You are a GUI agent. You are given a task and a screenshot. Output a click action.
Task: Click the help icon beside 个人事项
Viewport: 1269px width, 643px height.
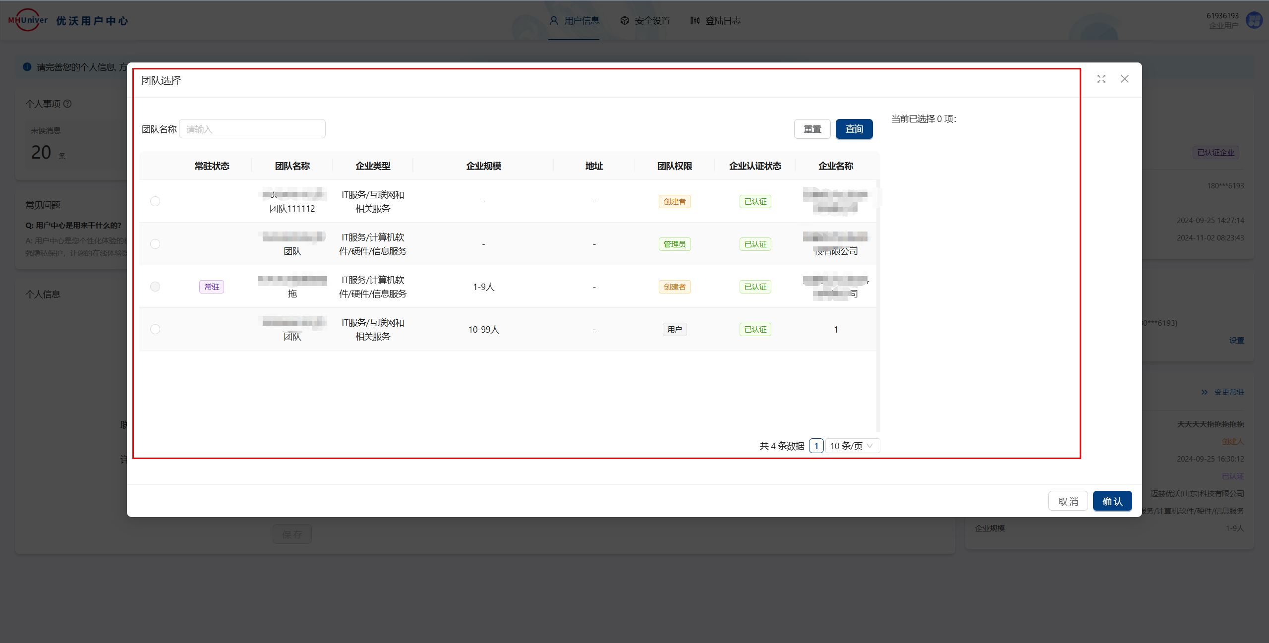(x=68, y=104)
